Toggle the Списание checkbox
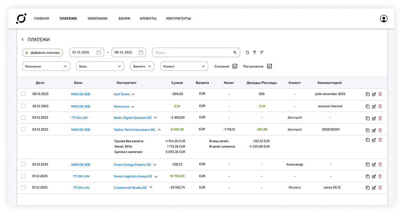This screenshot has width=403, height=214. tap(235, 66)
